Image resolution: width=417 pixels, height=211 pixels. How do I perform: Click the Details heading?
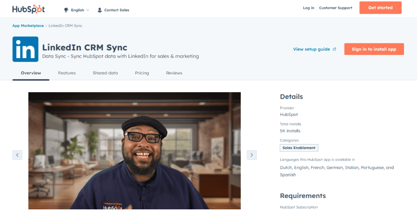click(x=292, y=97)
